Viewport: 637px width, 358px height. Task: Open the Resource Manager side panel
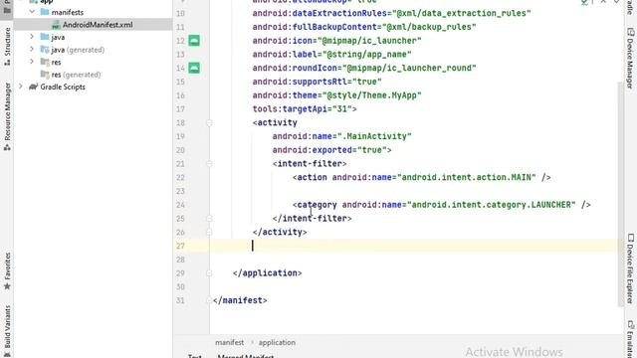tap(7, 116)
